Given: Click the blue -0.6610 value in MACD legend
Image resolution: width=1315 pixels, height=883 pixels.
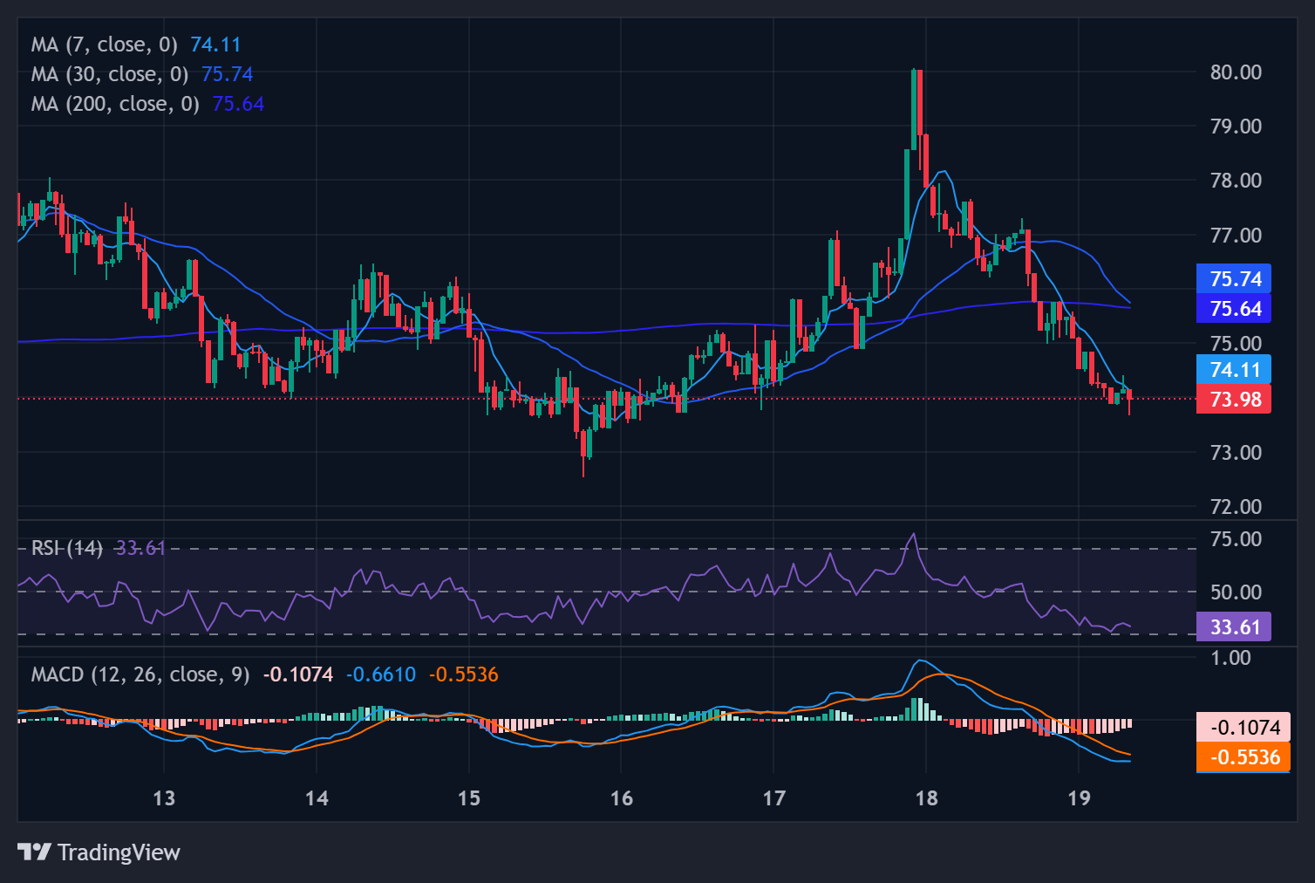Looking at the screenshot, I should pyautogui.click(x=381, y=674).
